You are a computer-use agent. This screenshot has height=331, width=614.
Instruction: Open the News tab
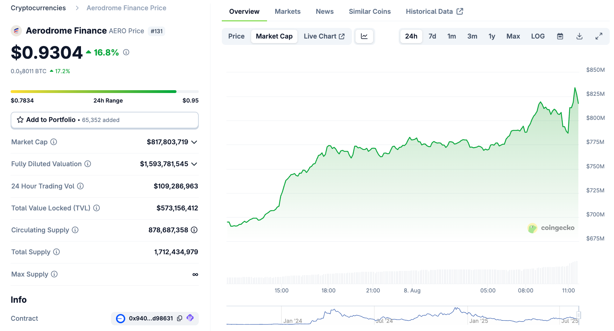point(324,11)
